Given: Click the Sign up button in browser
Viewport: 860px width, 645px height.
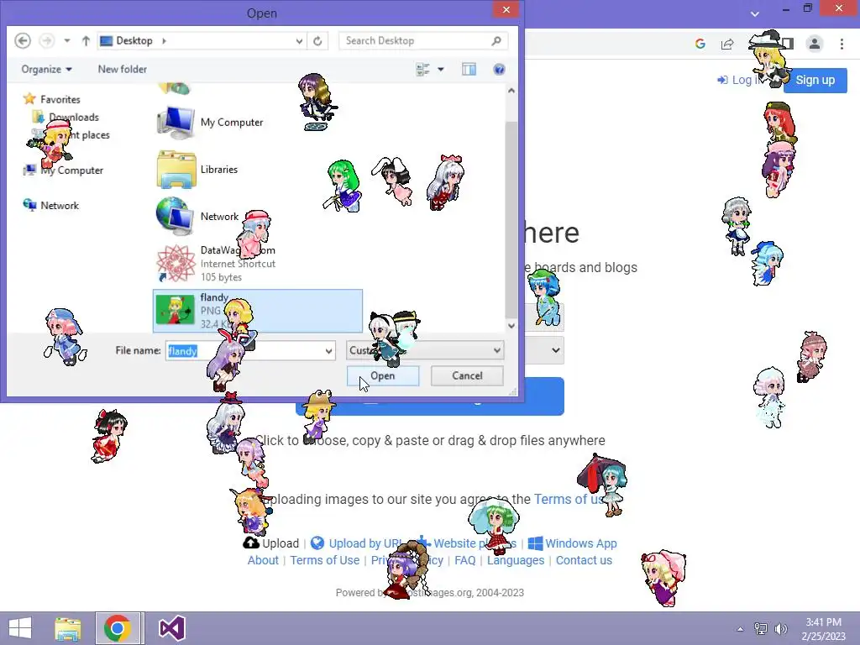Looking at the screenshot, I should 815,80.
